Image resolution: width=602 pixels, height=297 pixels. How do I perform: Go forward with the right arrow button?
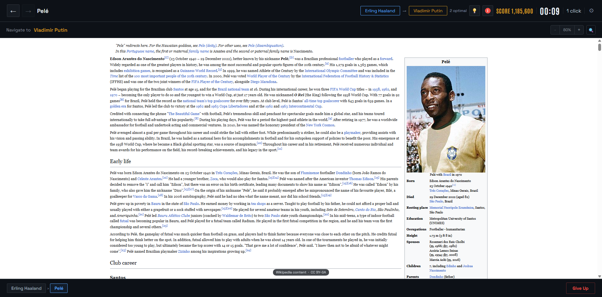coord(28,11)
